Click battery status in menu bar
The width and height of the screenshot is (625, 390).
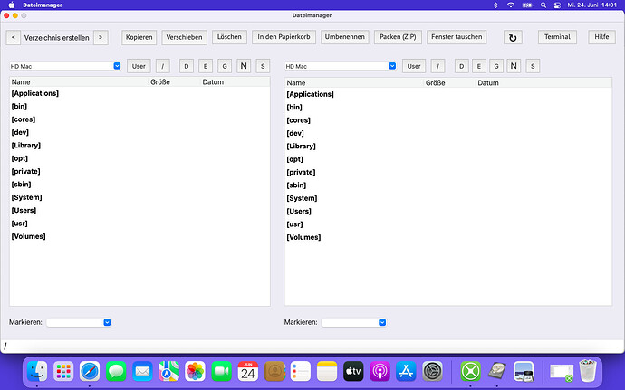click(x=527, y=5)
